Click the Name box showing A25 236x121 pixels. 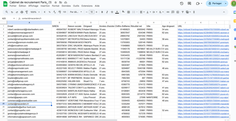tap(8, 19)
